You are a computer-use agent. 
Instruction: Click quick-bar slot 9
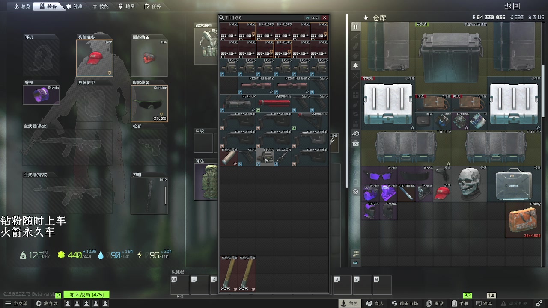pos(362,285)
